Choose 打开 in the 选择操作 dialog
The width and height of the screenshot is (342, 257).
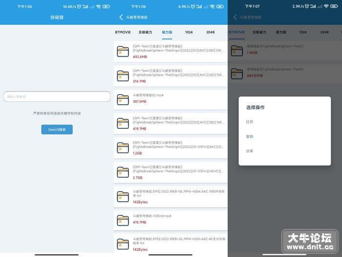250,122
